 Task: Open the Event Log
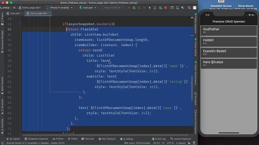159,139
